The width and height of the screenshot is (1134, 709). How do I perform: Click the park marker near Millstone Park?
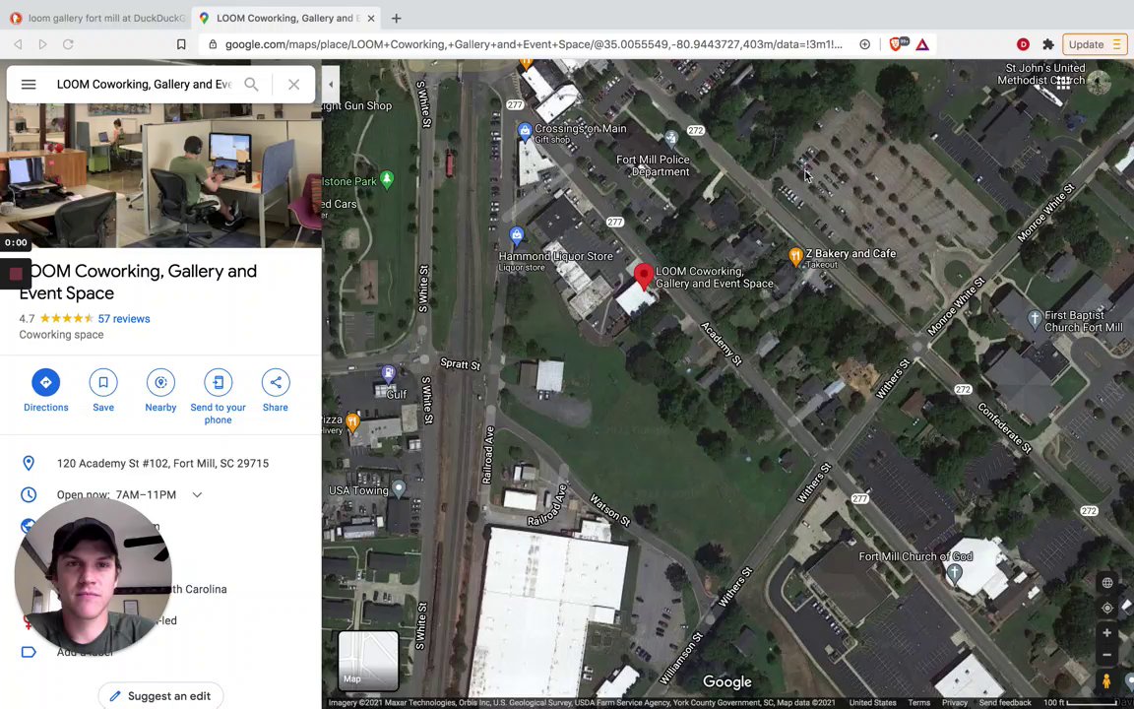click(387, 180)
